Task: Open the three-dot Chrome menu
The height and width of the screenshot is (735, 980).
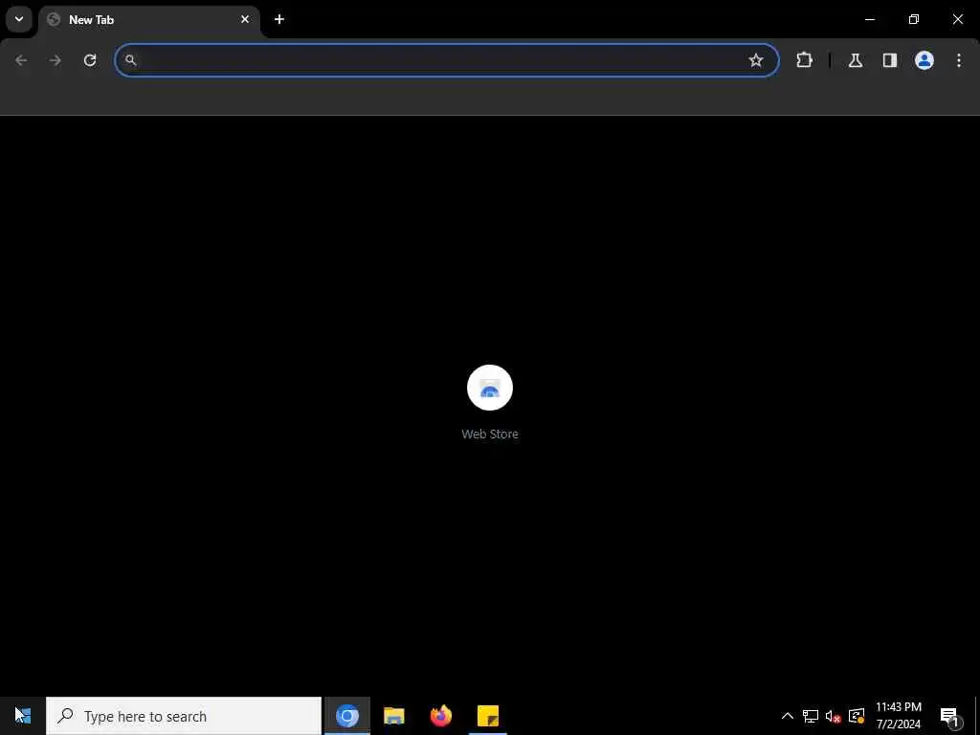Action: [x=959, y=60]
